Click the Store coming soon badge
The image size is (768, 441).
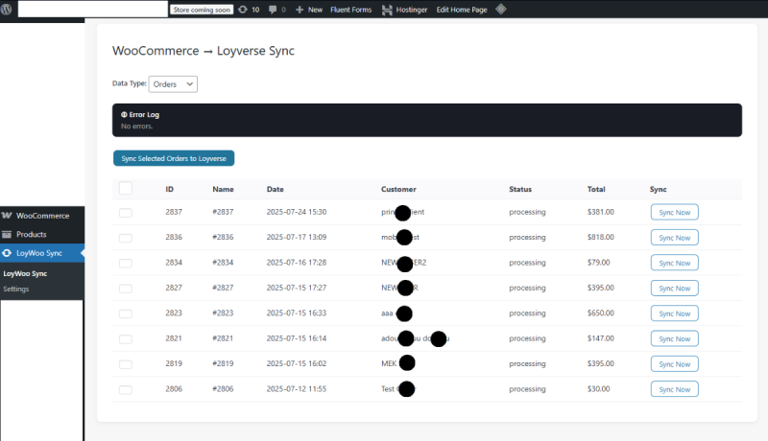(201, 9)
